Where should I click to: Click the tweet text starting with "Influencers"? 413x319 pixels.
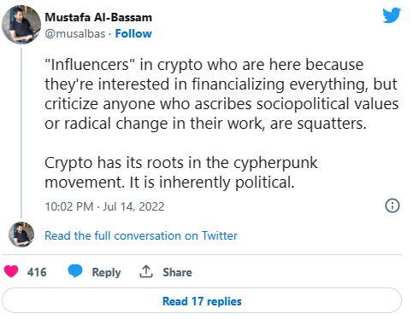221,94
